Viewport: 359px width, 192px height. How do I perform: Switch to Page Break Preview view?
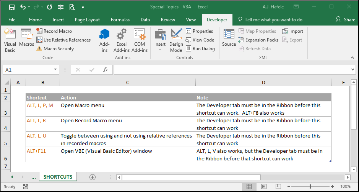(x=278, y=187)
